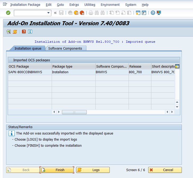193x178 pixels.
Task: Click in the command input field
Action: pos(30,13)
